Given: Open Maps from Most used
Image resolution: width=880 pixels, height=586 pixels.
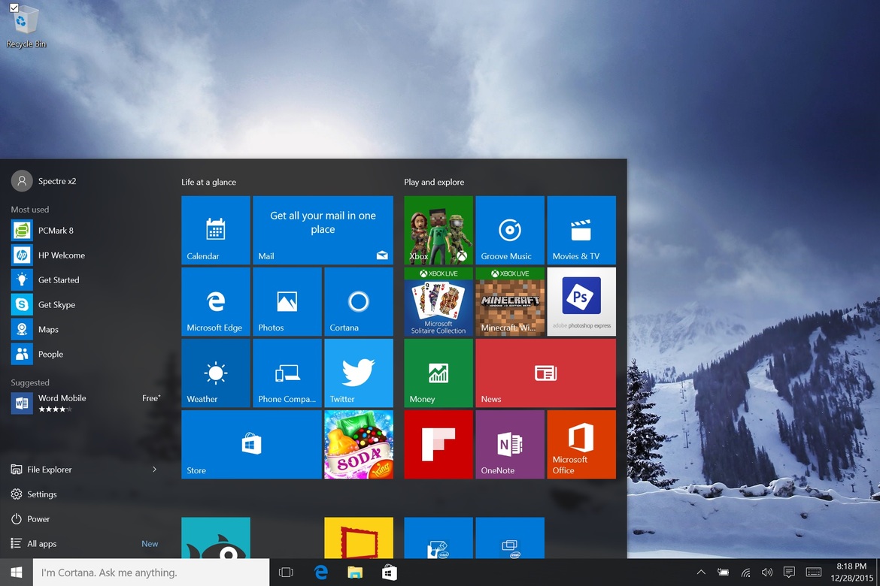Looking at the screenshot, I should 84,329.
